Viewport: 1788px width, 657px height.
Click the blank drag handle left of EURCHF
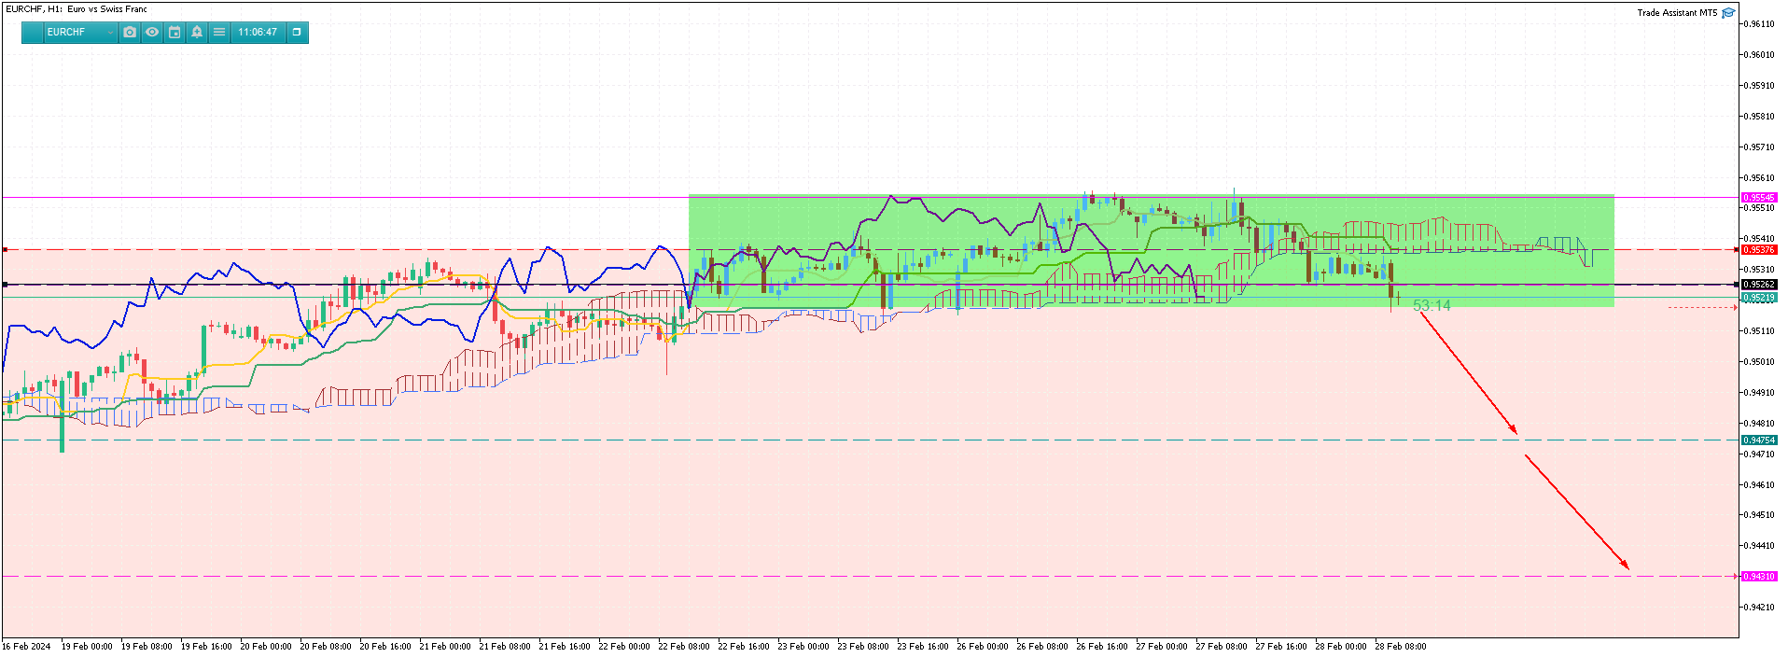(33, 32)
